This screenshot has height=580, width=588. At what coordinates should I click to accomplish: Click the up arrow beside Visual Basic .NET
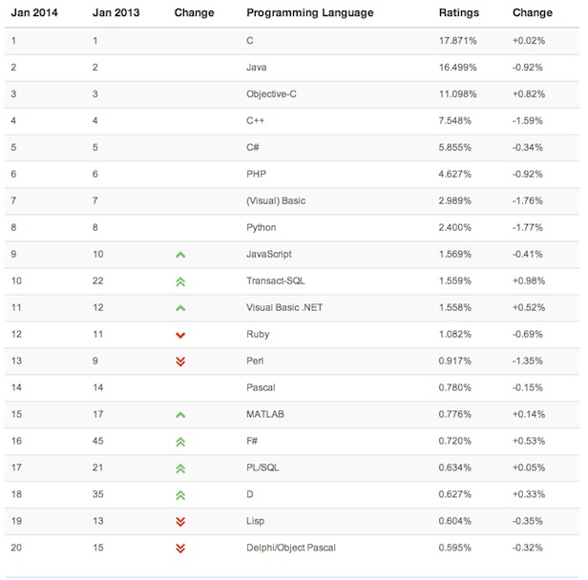(180, 308)
